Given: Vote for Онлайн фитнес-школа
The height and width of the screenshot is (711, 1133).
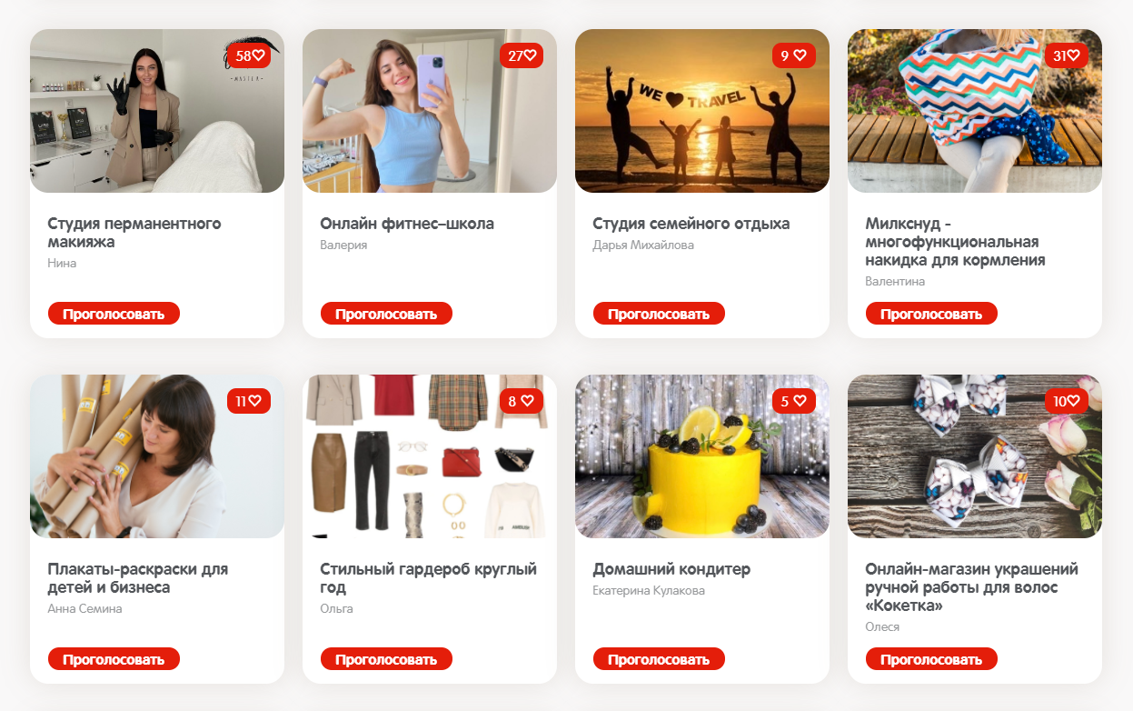Looking at the screenshot, I should click(x=386, y=314).
